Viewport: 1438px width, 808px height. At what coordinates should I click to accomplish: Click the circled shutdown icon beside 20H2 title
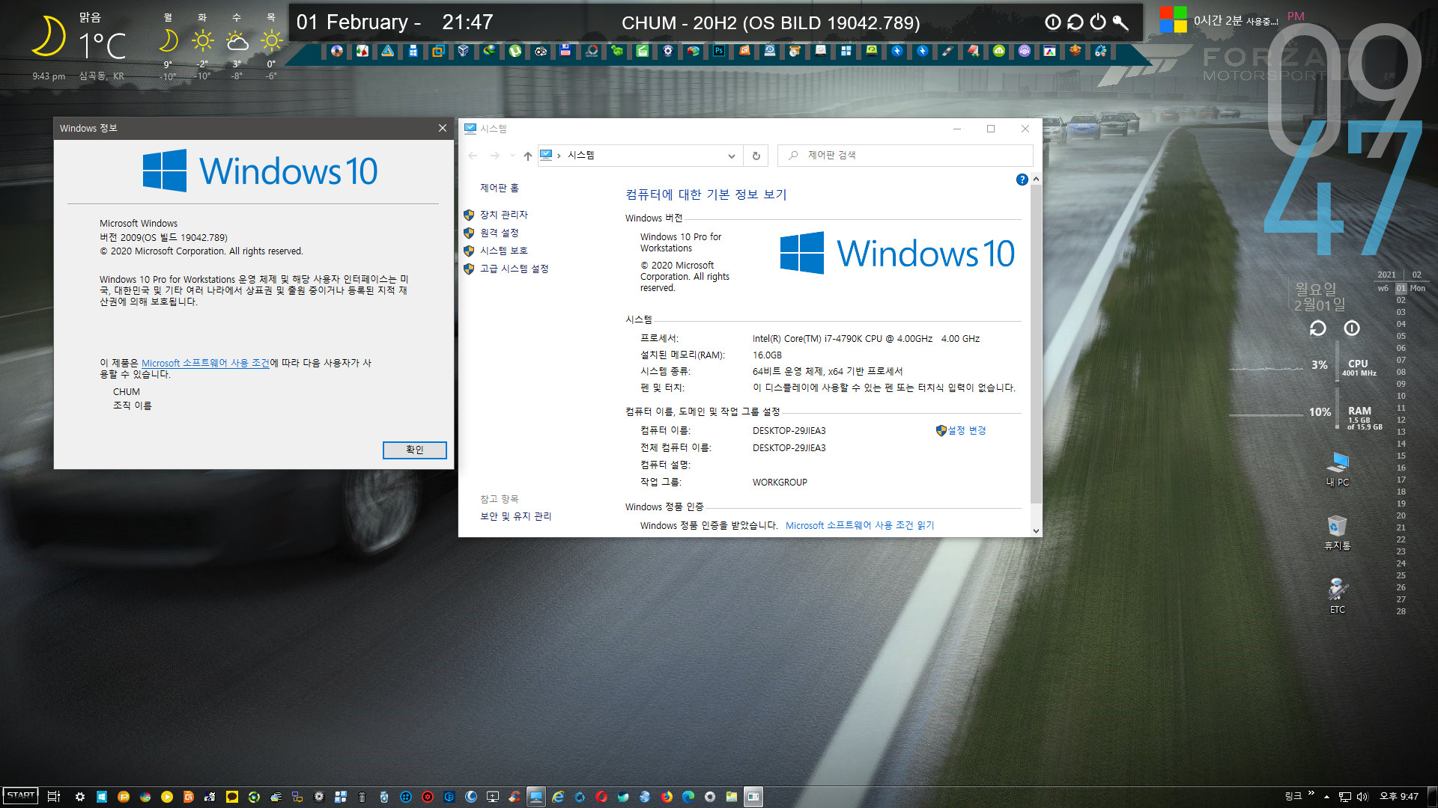point(1053,22)
